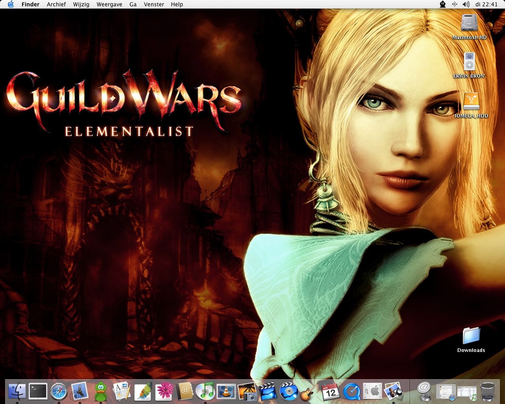
Task: Open the Finder application menu
Action: point(30,4)
